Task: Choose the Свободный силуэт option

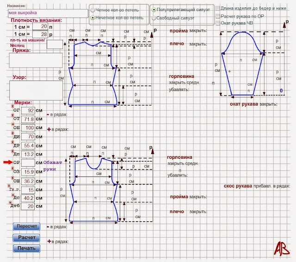Action: [x=154, y=18]
